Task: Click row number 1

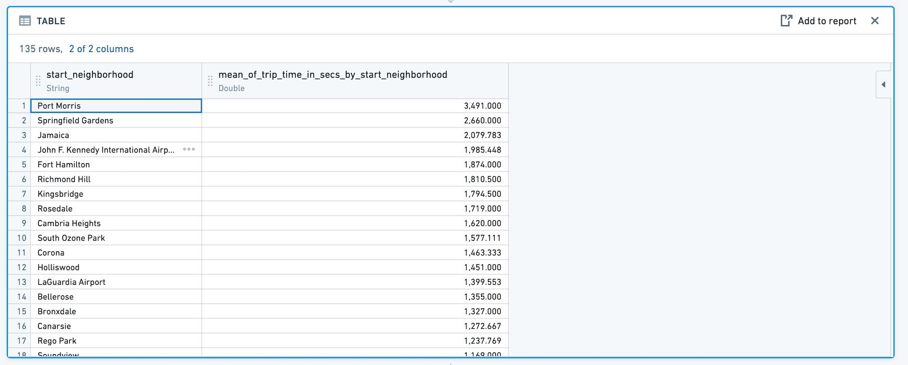Action: pos(24,106)
